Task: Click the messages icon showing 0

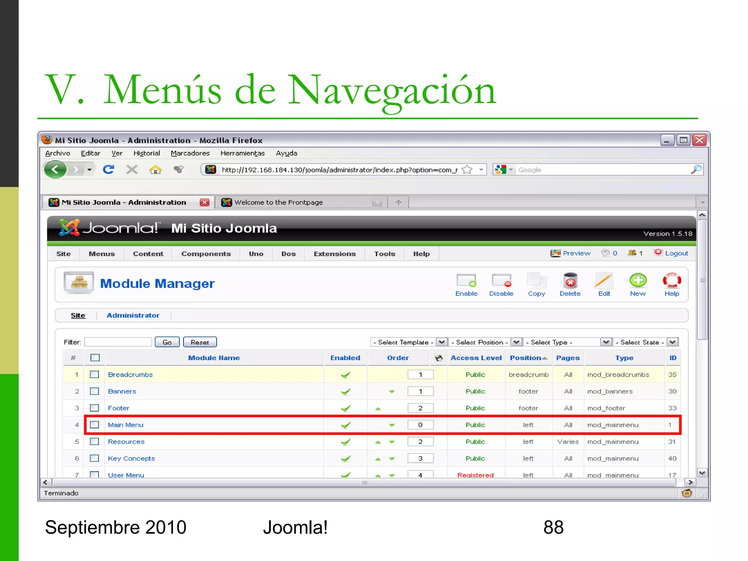Action: tap(606, 253)
